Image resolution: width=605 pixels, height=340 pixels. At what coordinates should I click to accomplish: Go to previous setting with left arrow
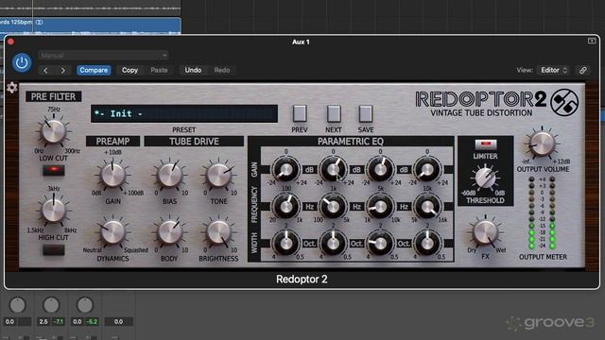pos(45,70)
